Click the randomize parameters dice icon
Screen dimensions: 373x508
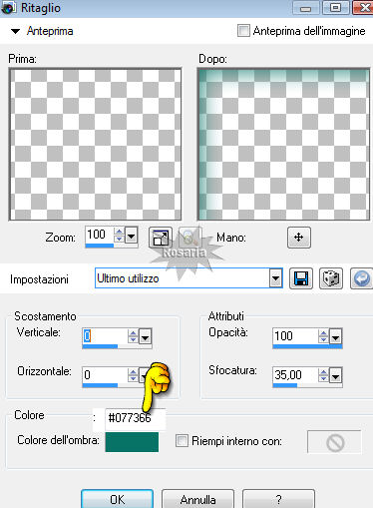pos(331,278)
